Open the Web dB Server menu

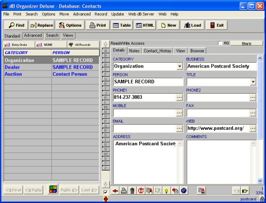(x=141, y=14)
